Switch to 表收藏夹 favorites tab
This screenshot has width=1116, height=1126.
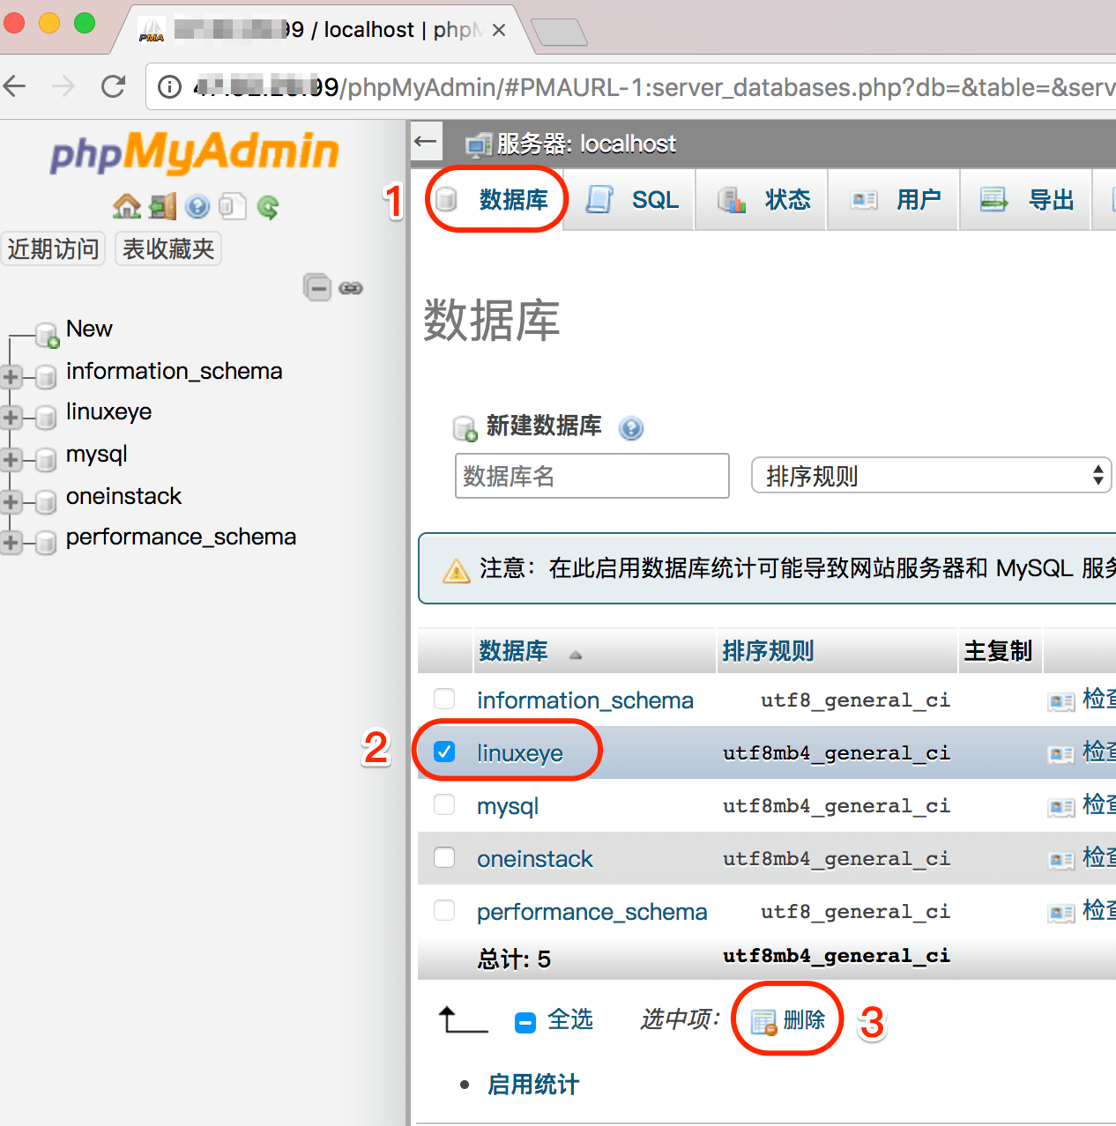tap(168, 248)
